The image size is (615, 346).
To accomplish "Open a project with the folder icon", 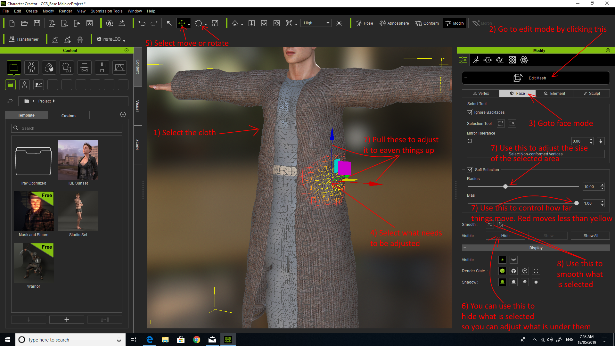I will click(x=24, y=23).
